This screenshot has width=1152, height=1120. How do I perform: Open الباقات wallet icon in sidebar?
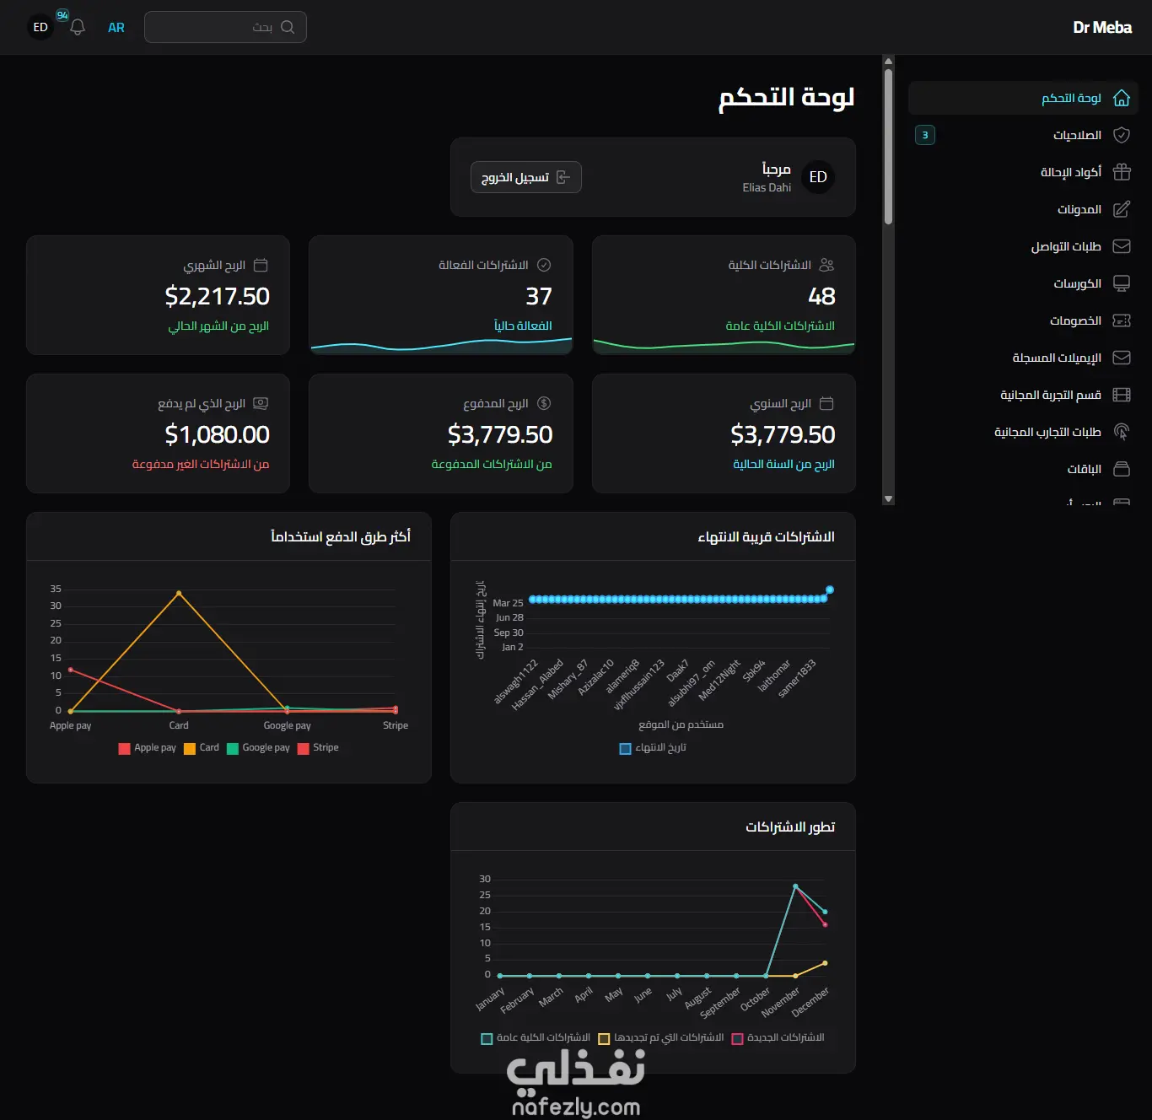click(1122, 469)
